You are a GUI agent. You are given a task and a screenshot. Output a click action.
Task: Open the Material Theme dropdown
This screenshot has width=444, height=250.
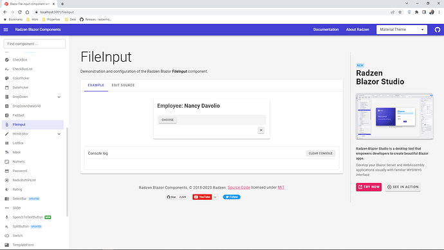[x=402, y=30]
